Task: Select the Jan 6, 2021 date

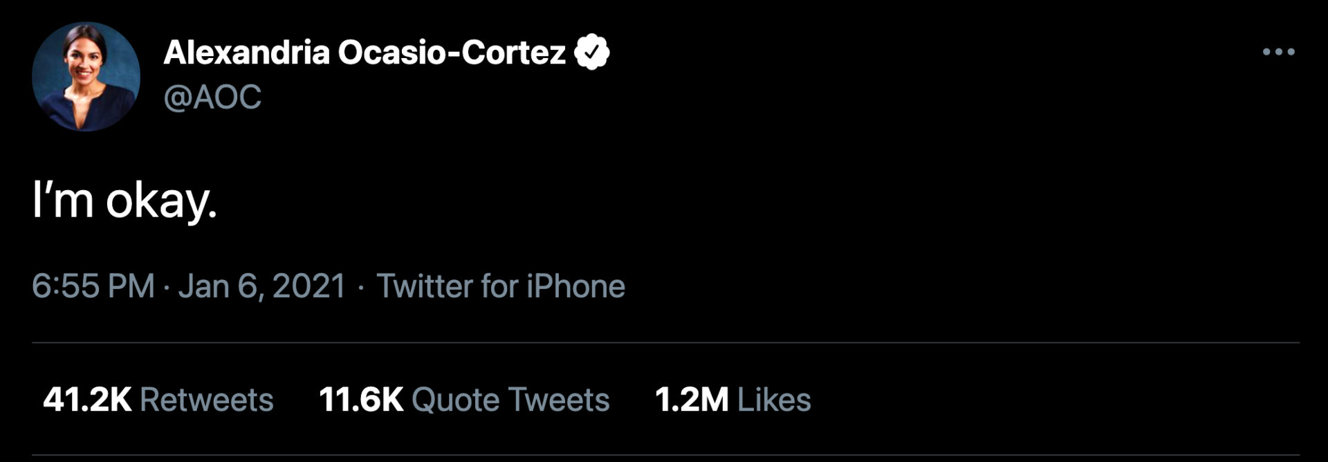Action: tap(261, 286)
